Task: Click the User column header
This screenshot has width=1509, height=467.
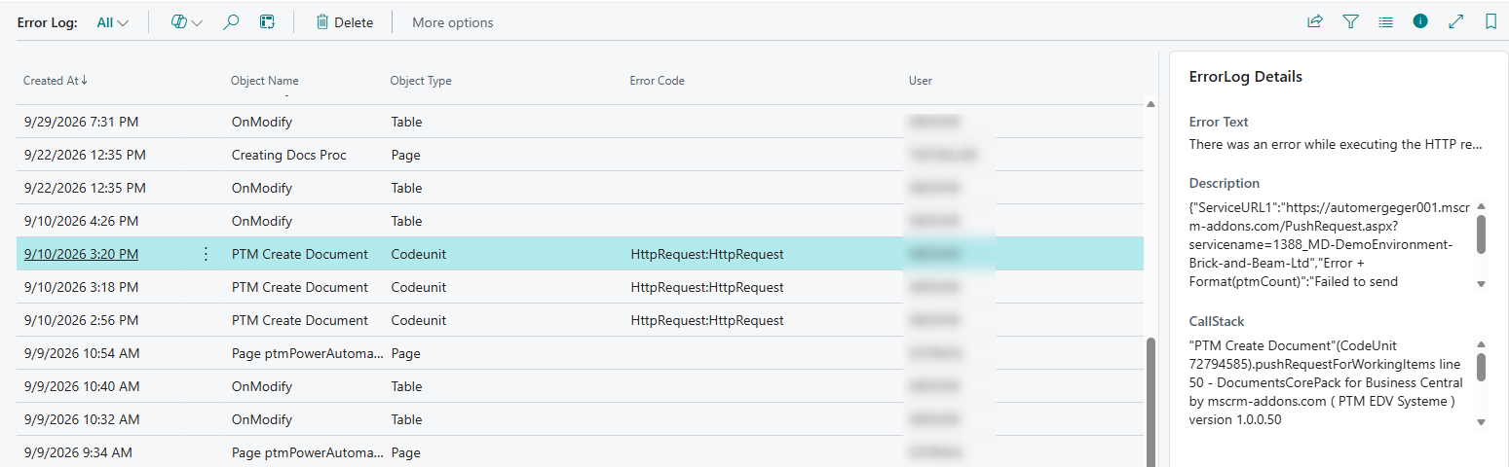Action: point(921,81)
